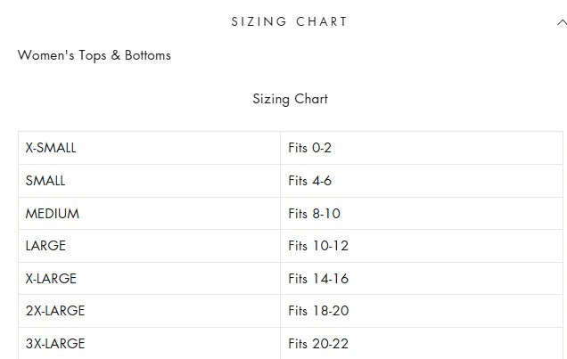The image size is (567, 359).
Task: Click the Fits 18-20 cell
Action: (x=318, y=311)
